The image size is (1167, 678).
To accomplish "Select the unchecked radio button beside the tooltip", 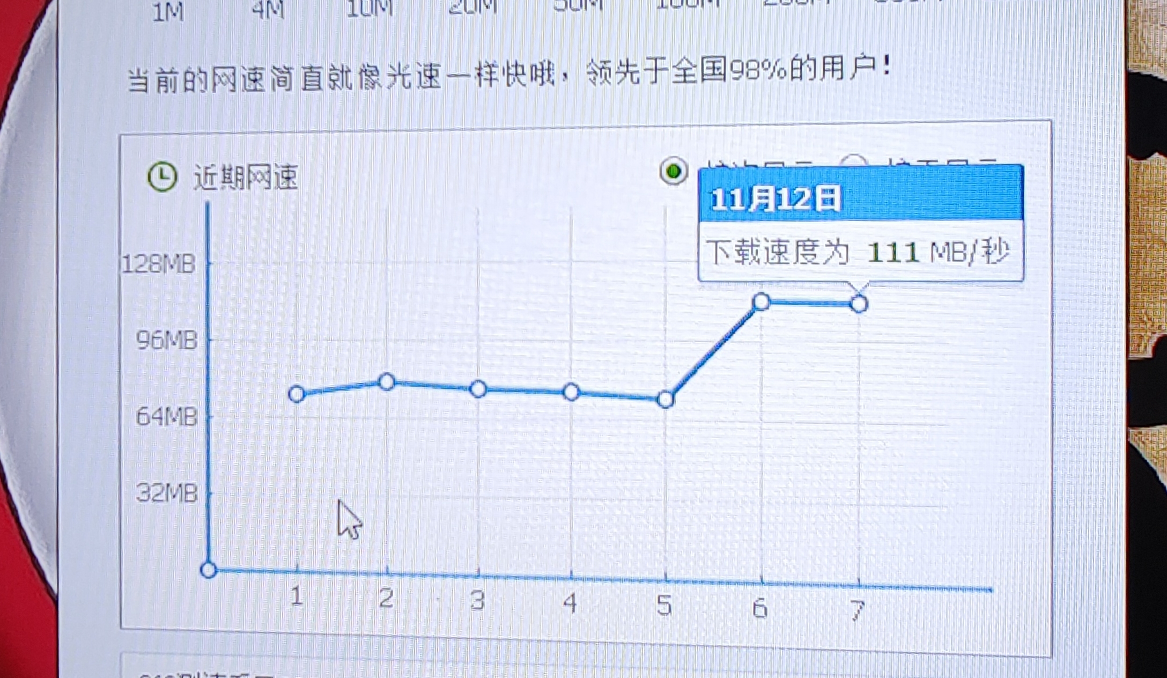I will pyautogui.click(x=853, y=160).
